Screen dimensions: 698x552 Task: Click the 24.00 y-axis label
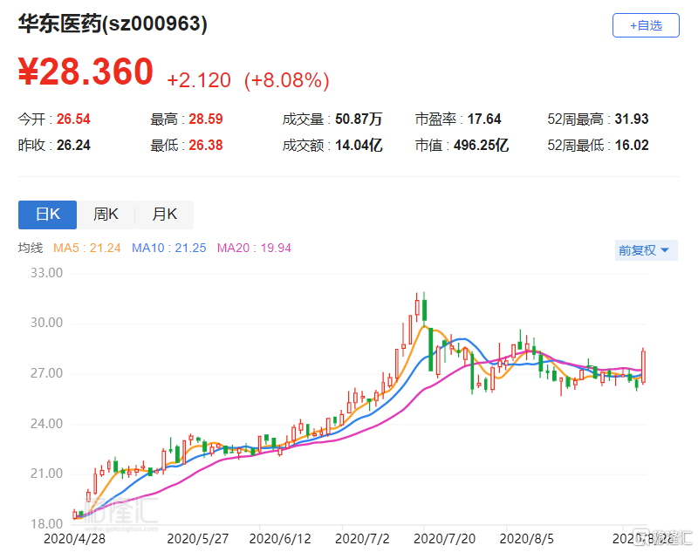point(46,424)
